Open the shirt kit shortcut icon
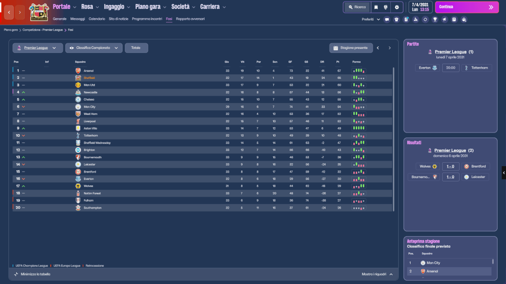This screenshot has height=284, width=506. pyautogui.click(x=396, y=20)
